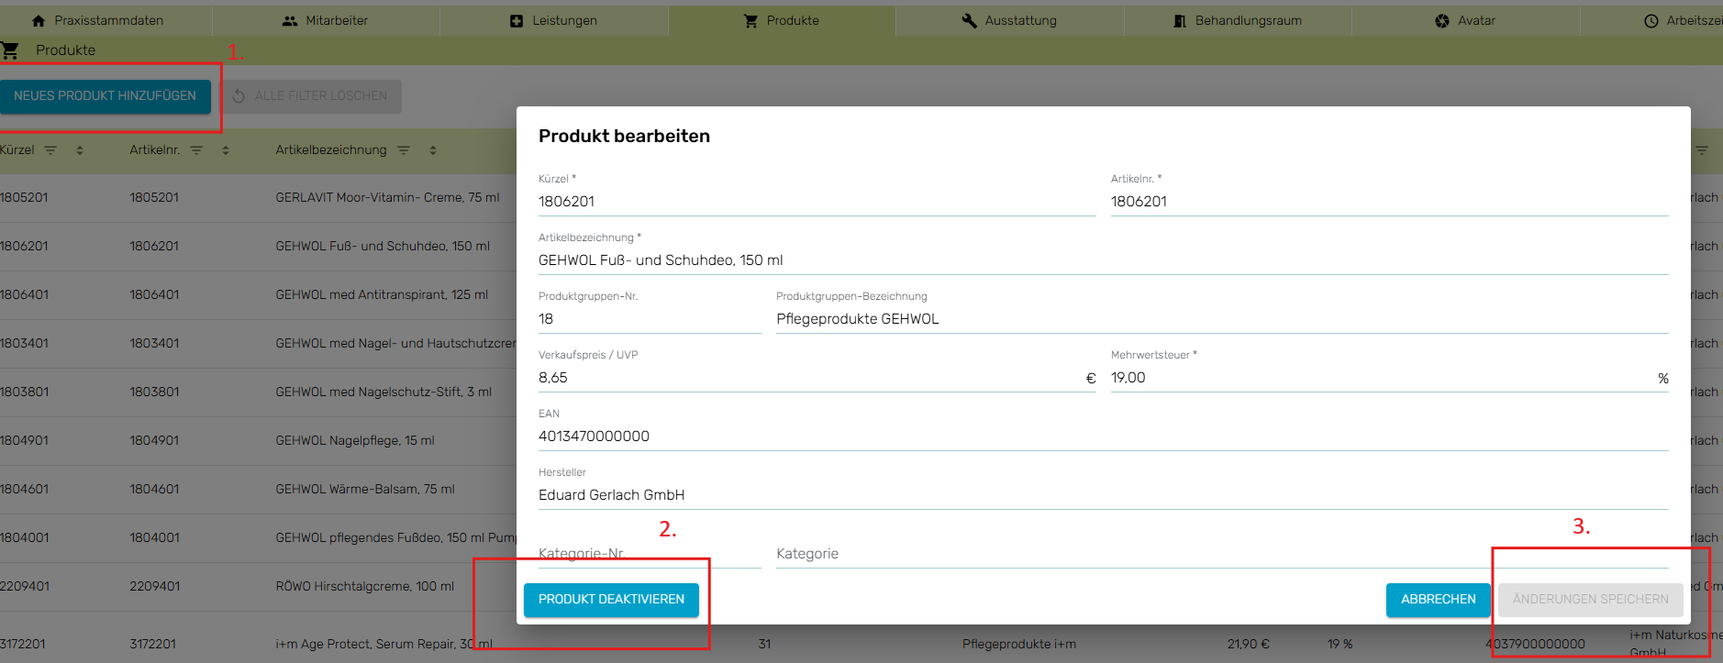Open the filter for Kürzel column

50,149
